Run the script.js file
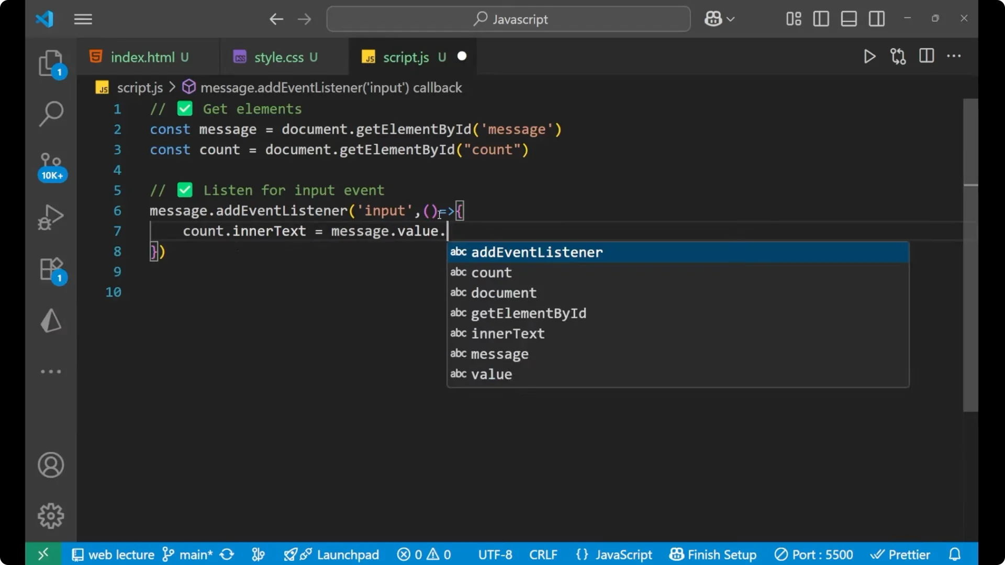This screenshot has height=565, width=1005. pos(869,56)
